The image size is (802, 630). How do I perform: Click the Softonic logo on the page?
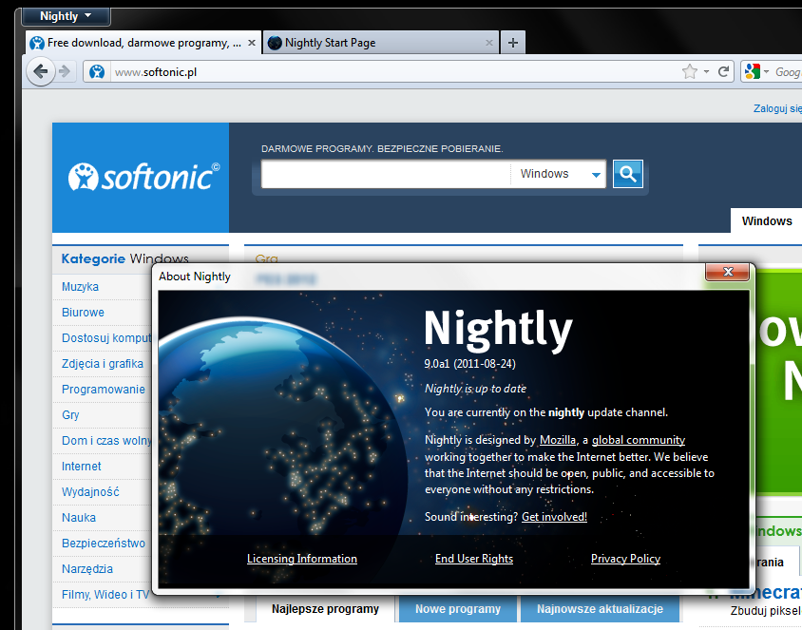(144, 177)
